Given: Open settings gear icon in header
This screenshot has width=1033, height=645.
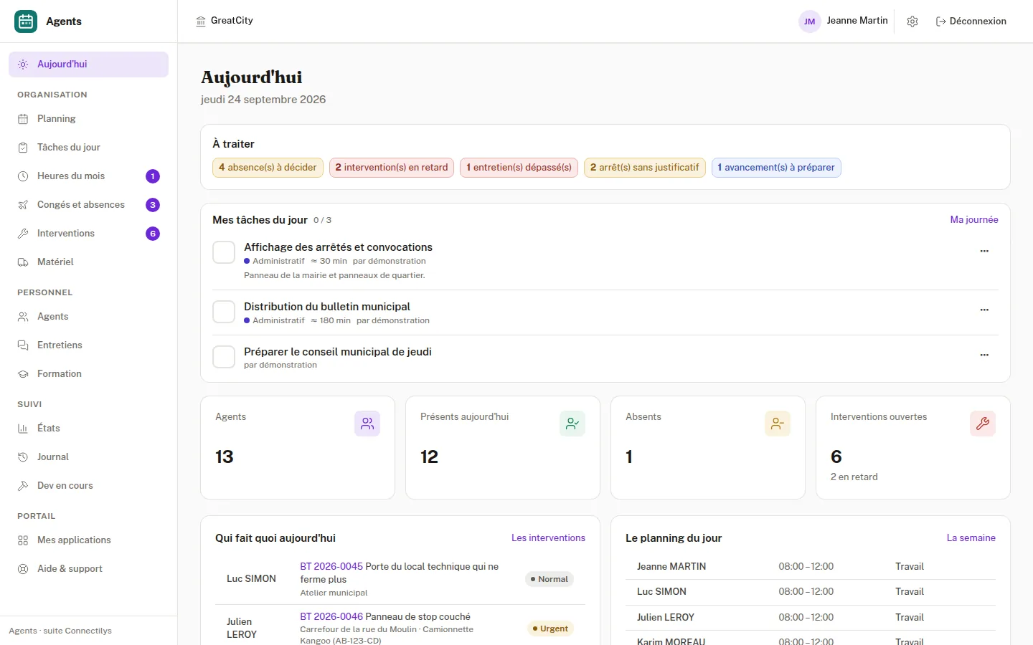Looking at the screenshot, I should point(912,21).
